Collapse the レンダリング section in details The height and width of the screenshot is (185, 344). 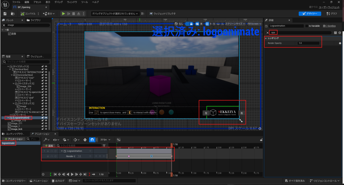(266, 38)
